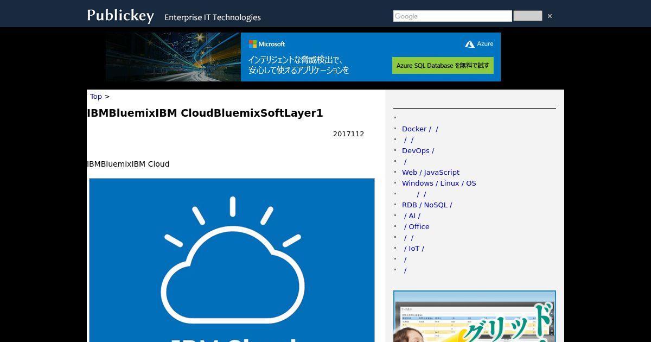The image size is (651, 342).
Task: Open the Windows / Linux / OS category
Action: click(x=439, y=183)
